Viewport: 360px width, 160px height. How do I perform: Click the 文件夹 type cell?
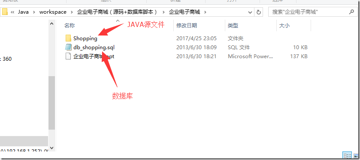[x=235, y=39]
